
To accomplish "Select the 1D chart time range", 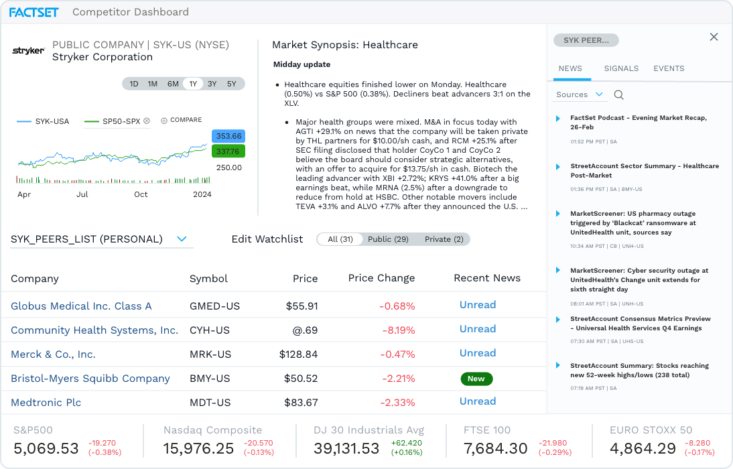I will (133, 84).
